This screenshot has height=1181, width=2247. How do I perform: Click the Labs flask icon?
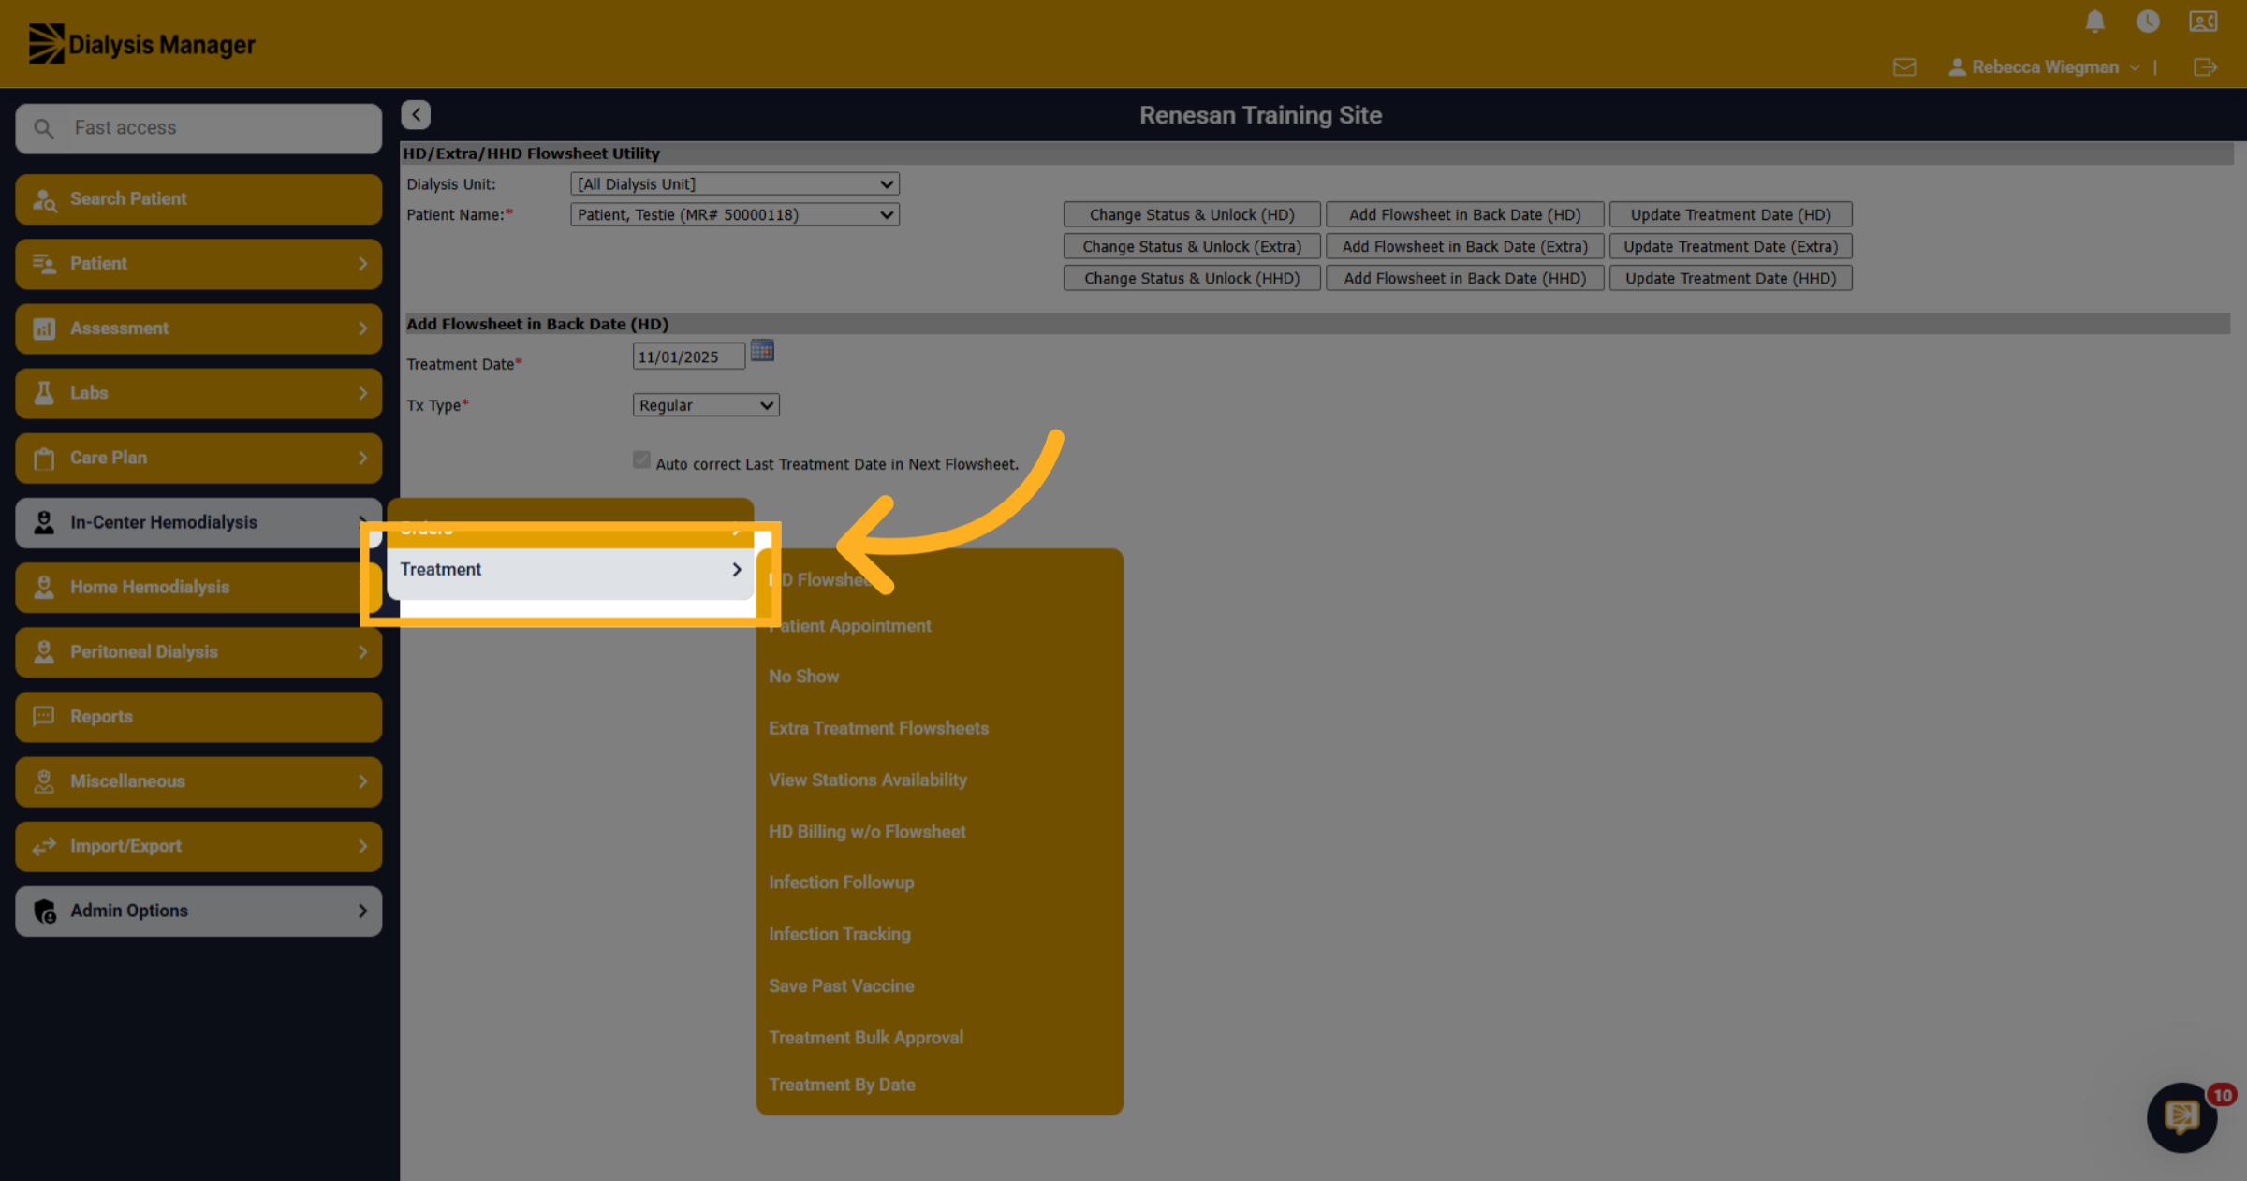(x=44, y=393)
